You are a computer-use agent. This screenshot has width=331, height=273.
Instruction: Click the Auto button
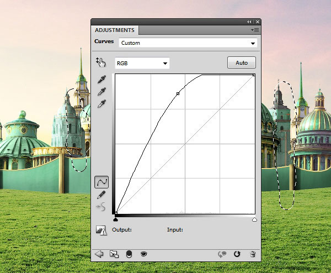(242, 62)
